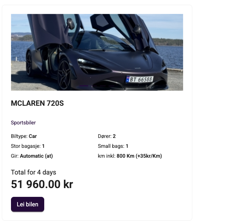
Task: Click the km inkl: 800 Km detail
Action: pyautogui.click(x=130, y=156)
